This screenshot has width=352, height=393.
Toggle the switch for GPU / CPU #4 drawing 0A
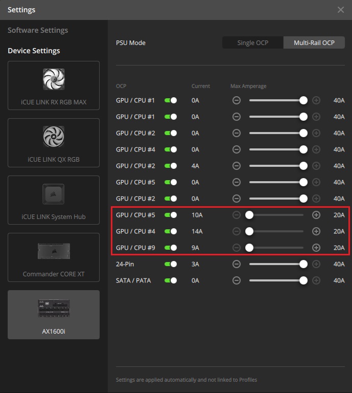(171, 149)
